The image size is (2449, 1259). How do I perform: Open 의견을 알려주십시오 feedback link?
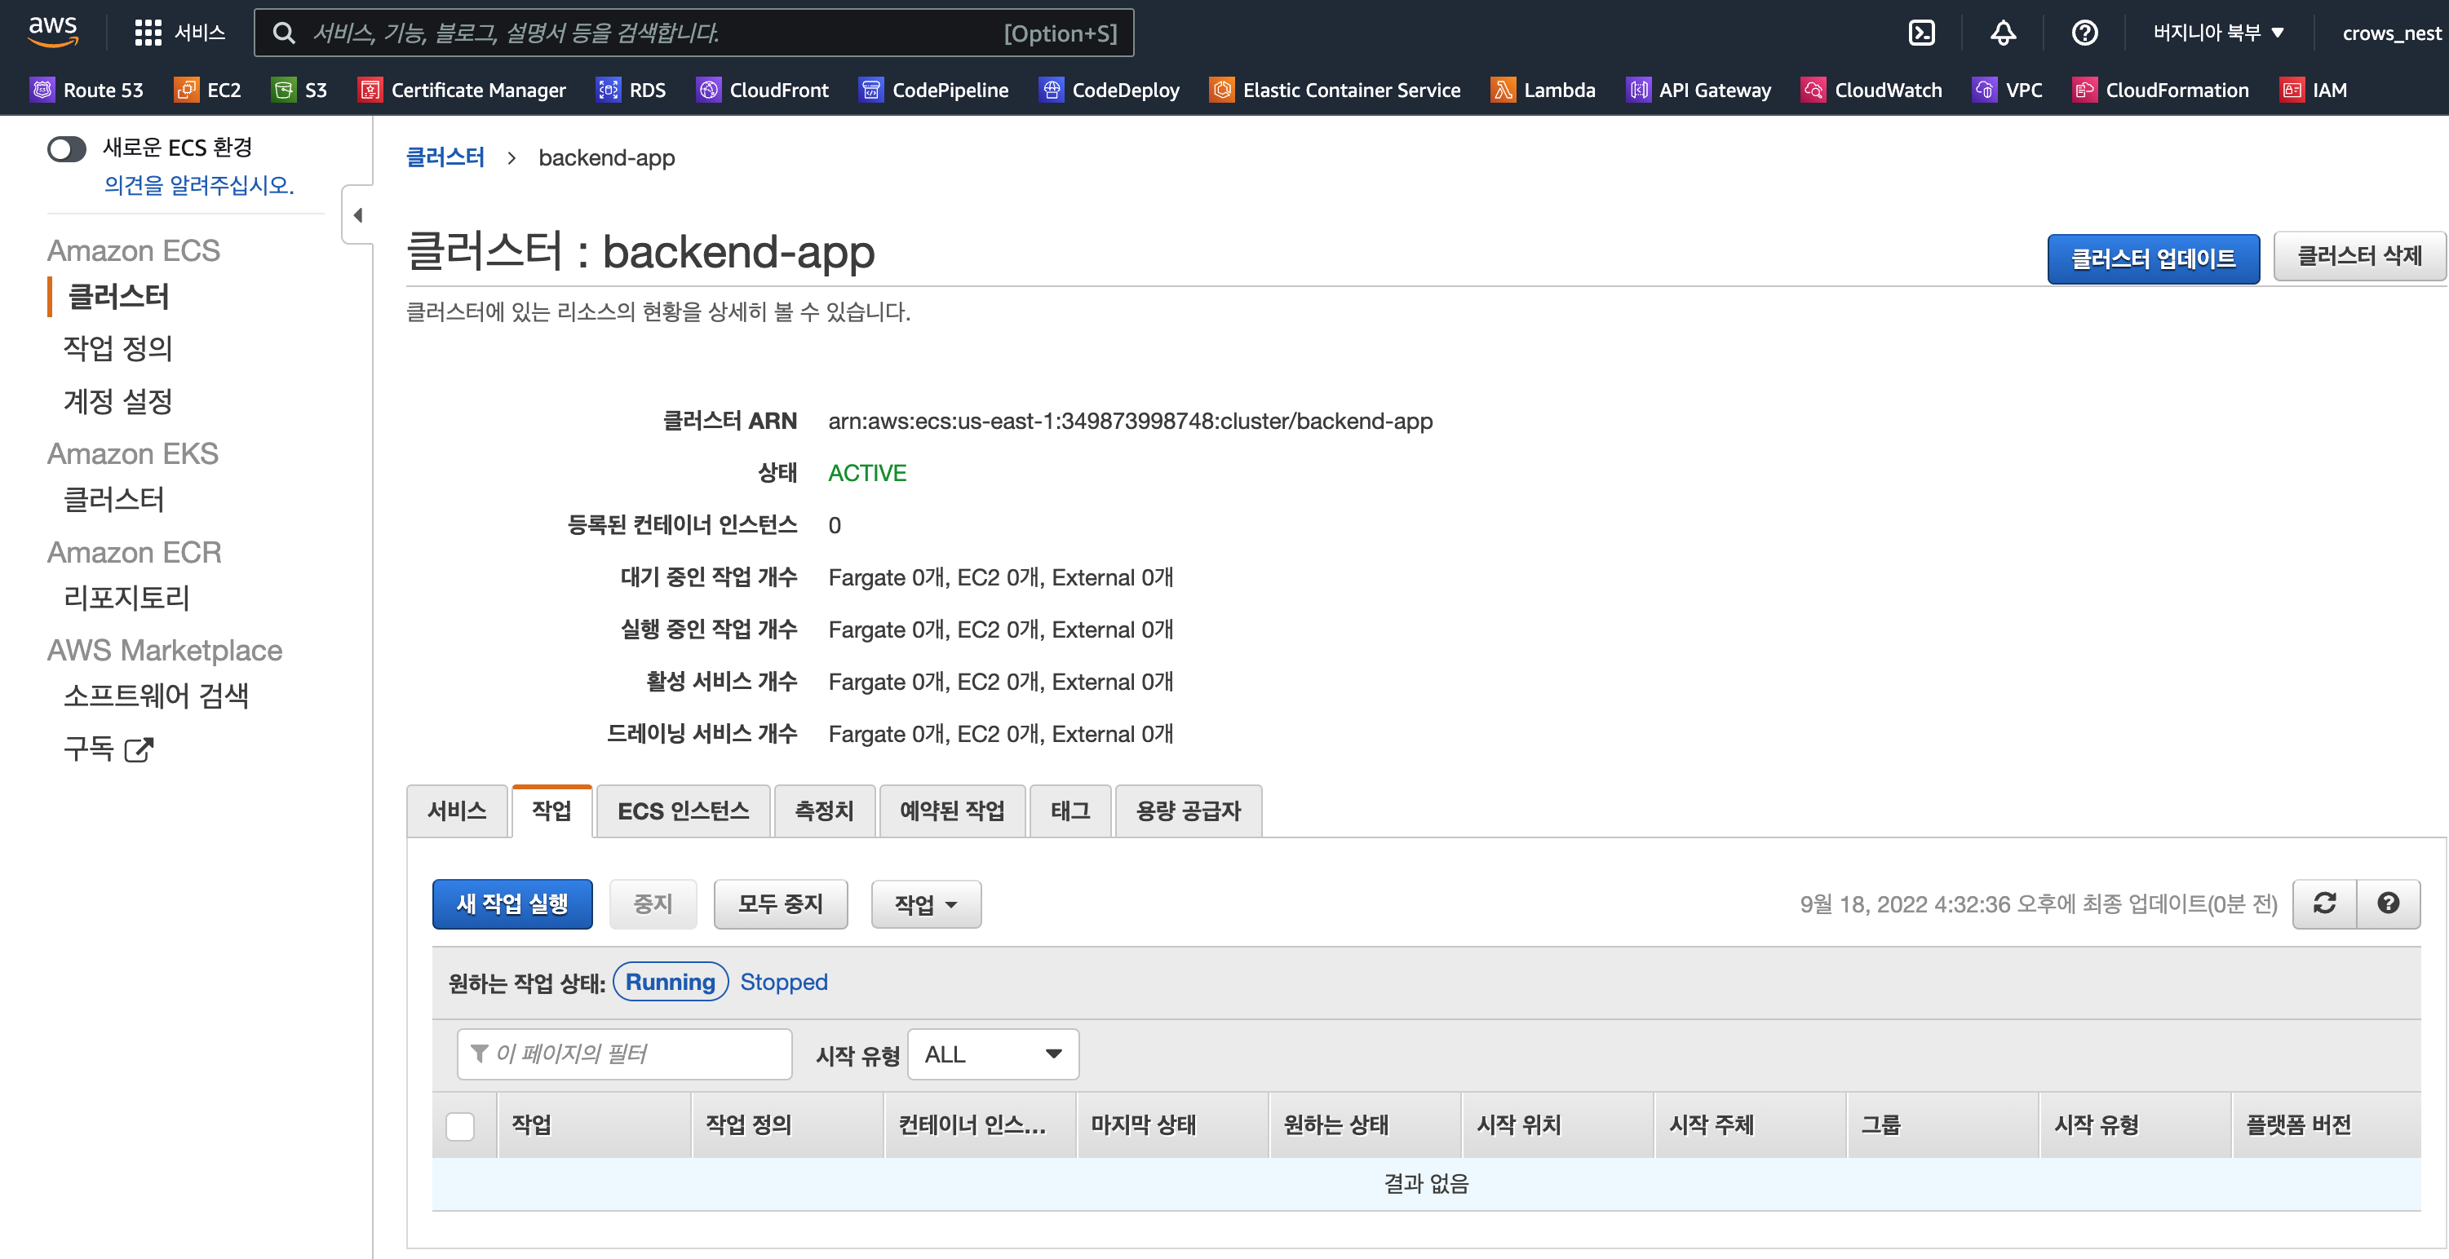tap(199, 184)
